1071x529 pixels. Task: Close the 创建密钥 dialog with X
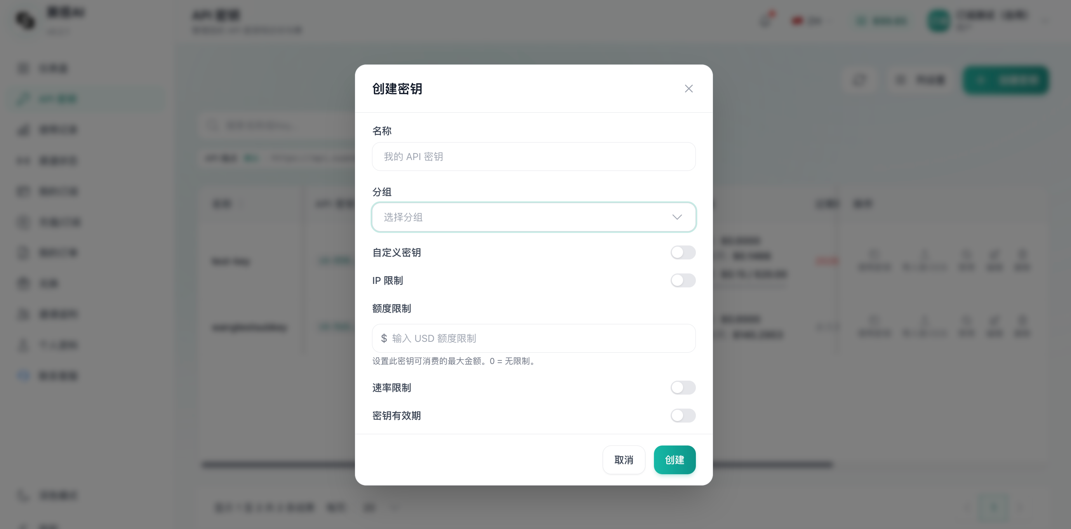tap(688, 89)
